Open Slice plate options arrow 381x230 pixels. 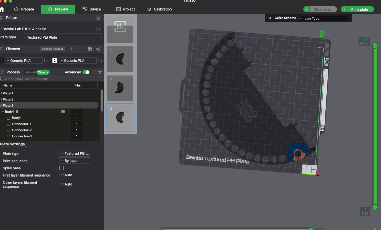pos(306,9)
